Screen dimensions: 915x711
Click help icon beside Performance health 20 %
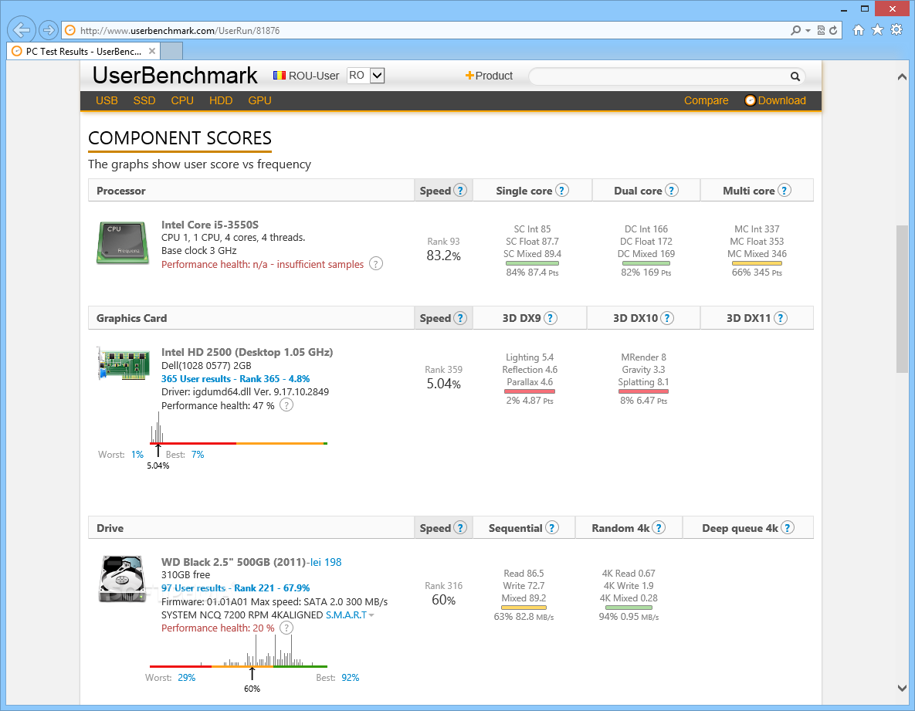click(286, 628)
